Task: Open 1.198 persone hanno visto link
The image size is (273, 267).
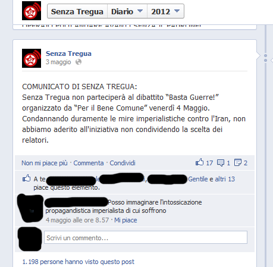Action: pos(79,262)
